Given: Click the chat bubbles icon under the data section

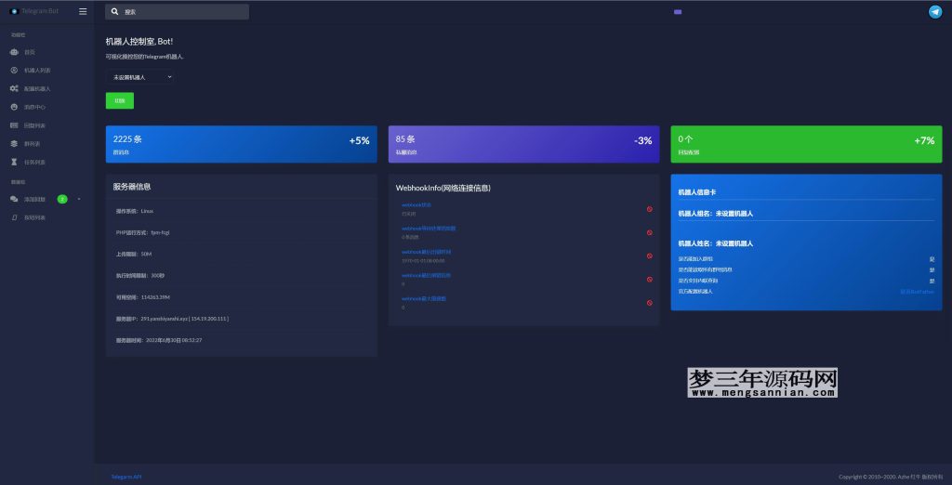Looking at the screenshot, I should (14, 199).
